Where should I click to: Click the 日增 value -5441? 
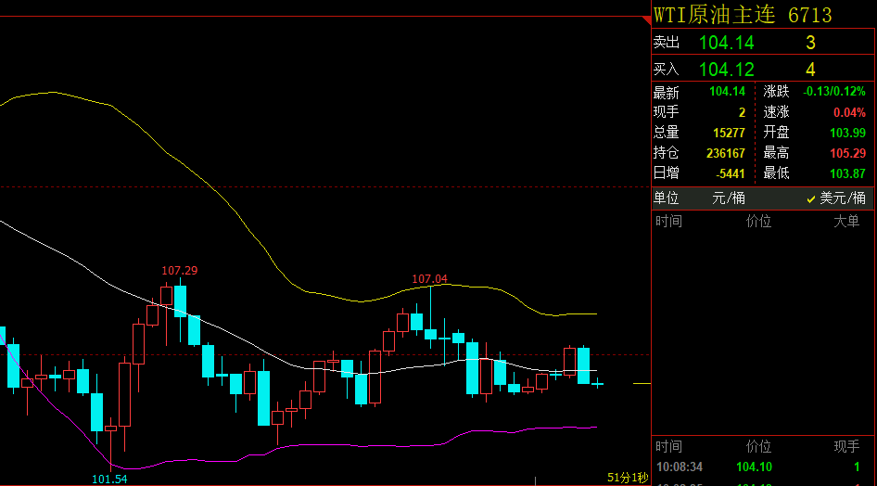pos(730,174)
